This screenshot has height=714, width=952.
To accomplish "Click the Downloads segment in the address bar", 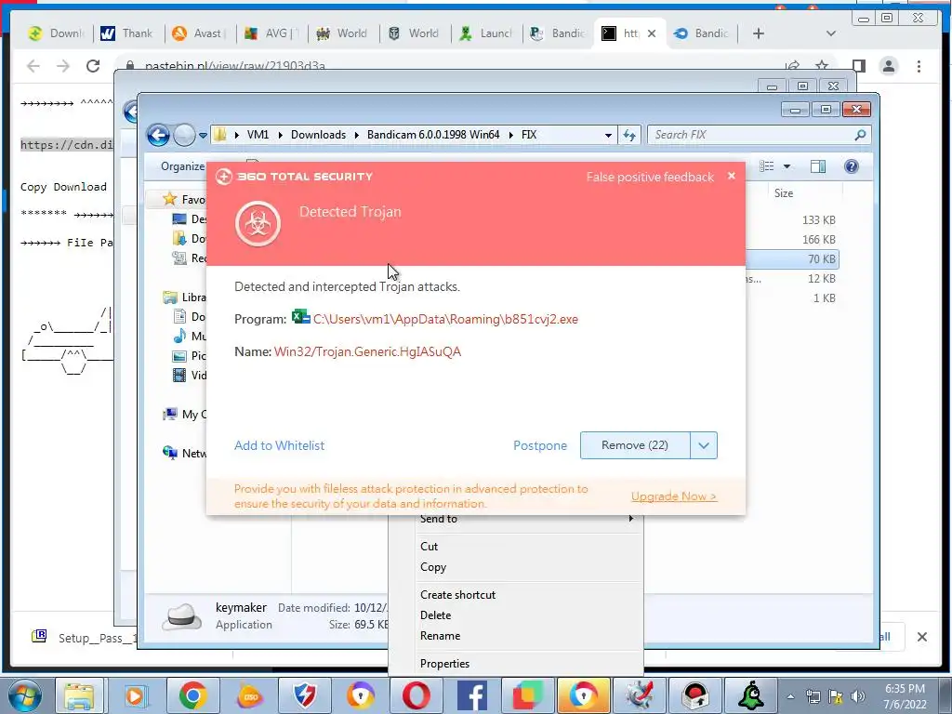I will click(318, 135).
